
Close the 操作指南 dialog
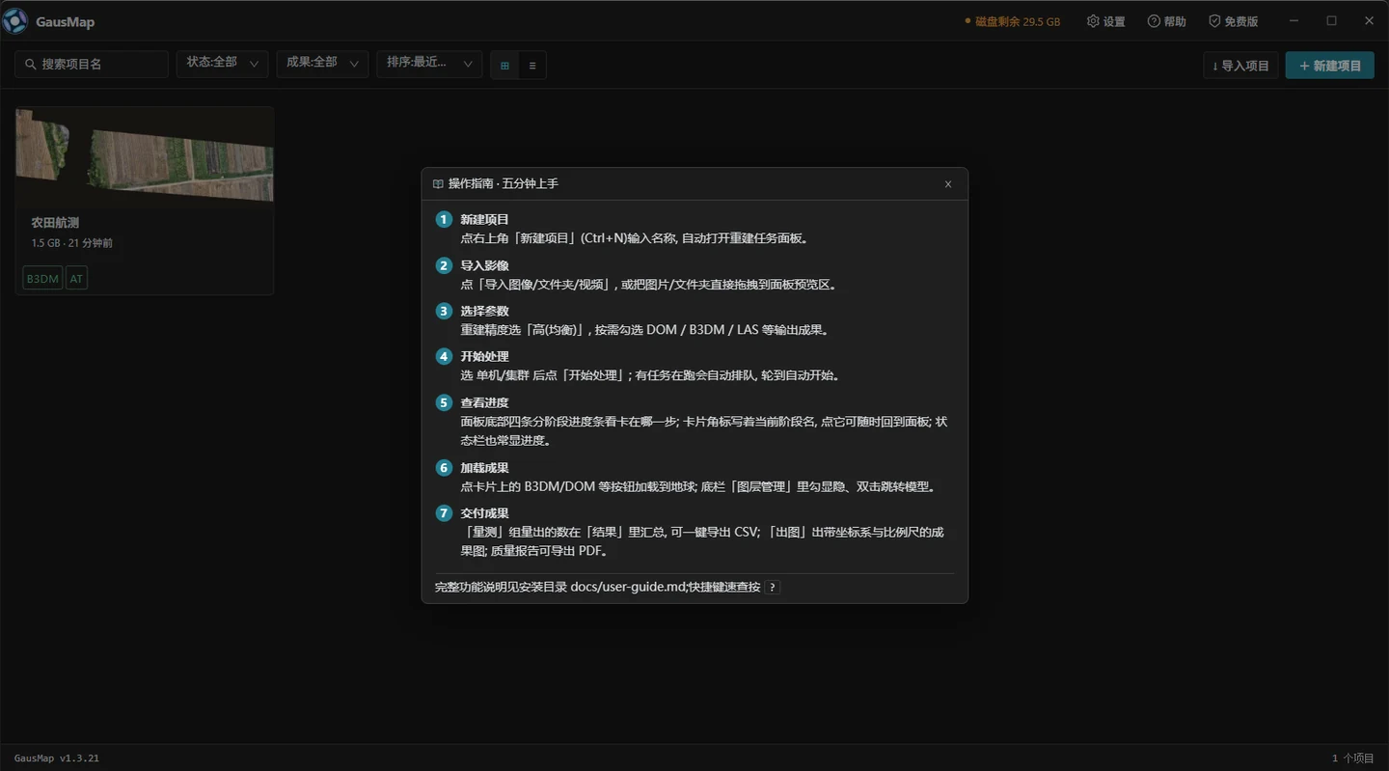coord(948,184)
